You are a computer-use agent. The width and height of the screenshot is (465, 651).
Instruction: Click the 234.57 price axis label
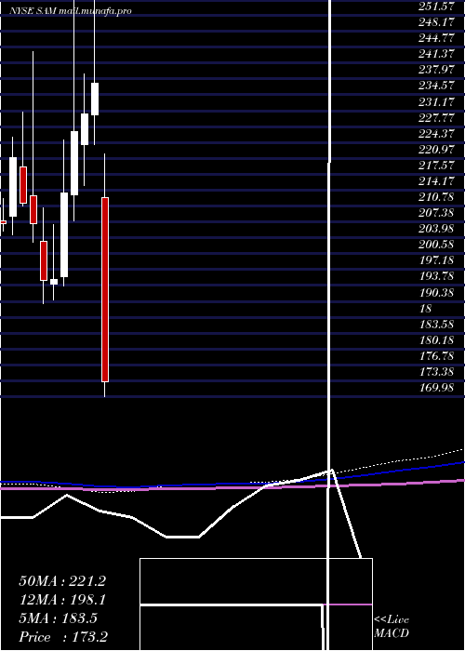point(436,86)
